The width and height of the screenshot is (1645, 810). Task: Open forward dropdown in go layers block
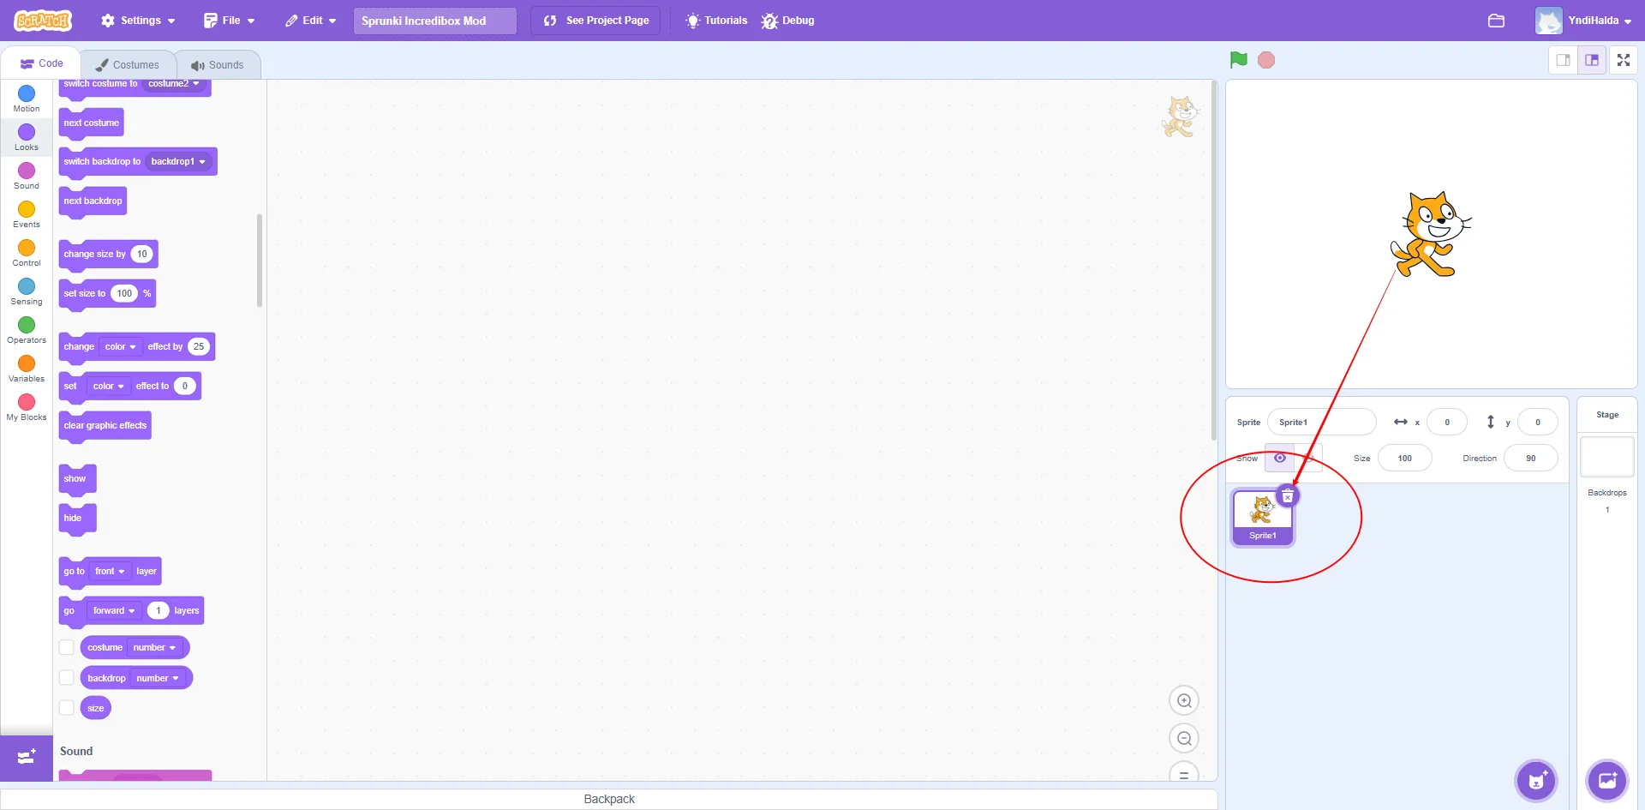114,610
